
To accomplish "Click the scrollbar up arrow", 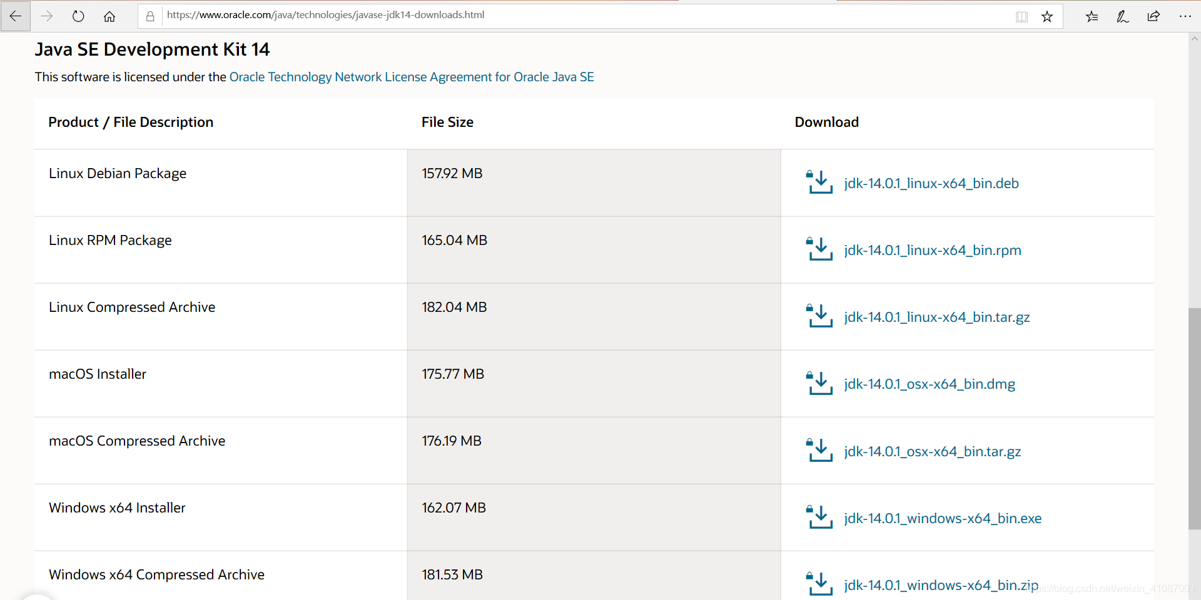I will click(x=1195, y=39).
